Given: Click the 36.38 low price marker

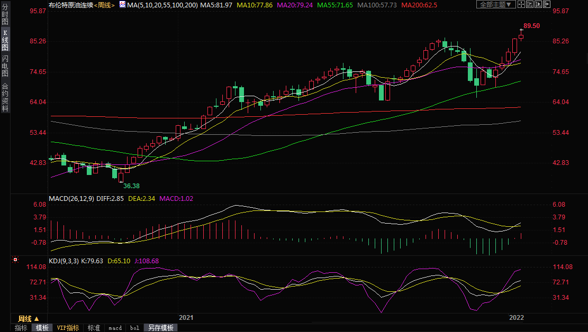Looking at the screenshot, I should pyautogui.click(x=131, y=186).
